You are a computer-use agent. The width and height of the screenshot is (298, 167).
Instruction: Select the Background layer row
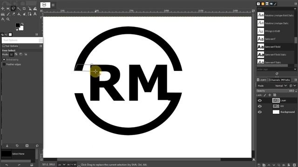(277, 112)
